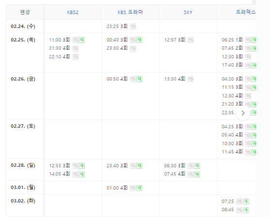
Task: Select the 02.27. (토) date row
Action: tap(23, 126)
